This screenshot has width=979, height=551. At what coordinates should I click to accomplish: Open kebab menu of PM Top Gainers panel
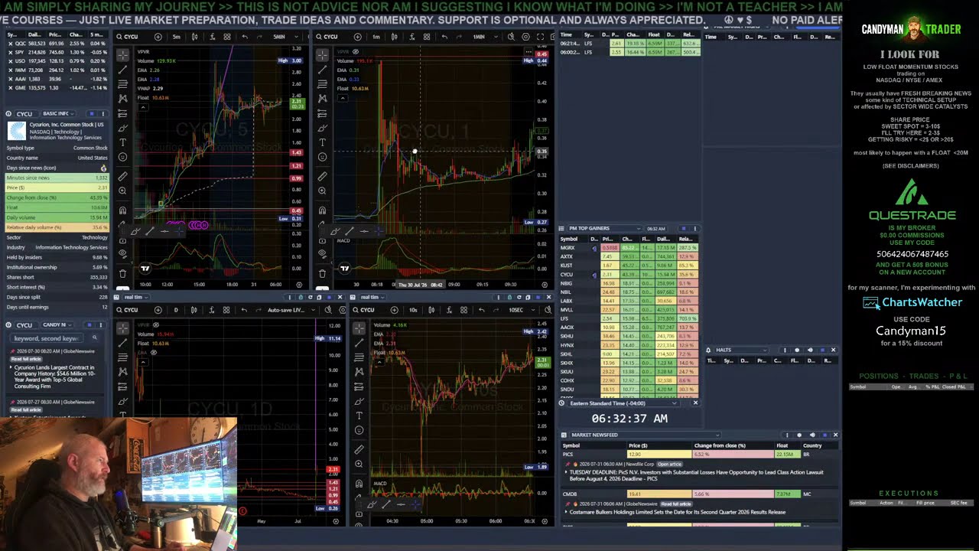tap(694, 228)
